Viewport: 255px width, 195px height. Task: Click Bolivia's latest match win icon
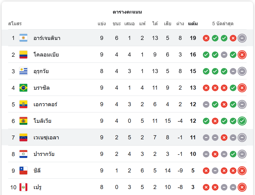(x=242, y=121)
